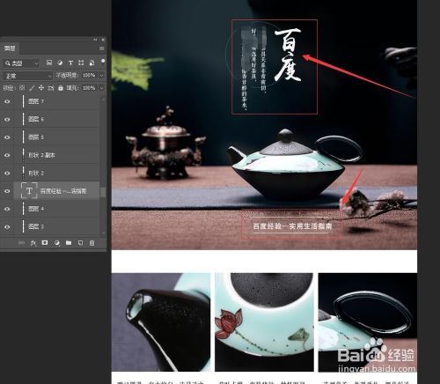Click the teapot handle close-up image
This screenshot has width=440, height=384.
click(x=368, y=322)
